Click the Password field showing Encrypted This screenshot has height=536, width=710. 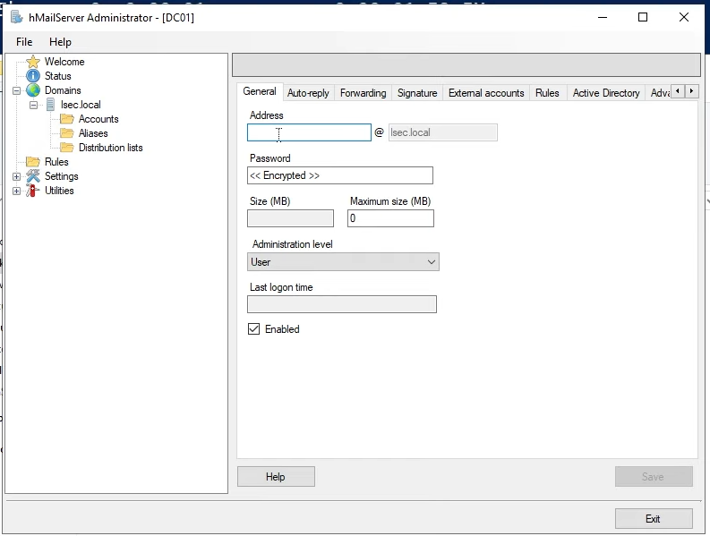pyautogui.click(x=340, y=175)
